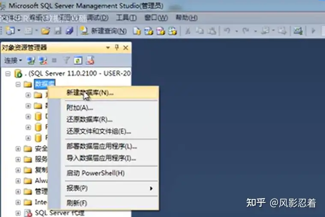Close the 对象资源管理器 panel
The height and width of the screenshot is (217, 325).
pos(125,48)
